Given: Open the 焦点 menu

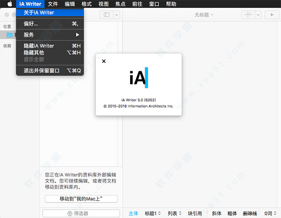Looking at the screenshot, I should pos(120,4).
